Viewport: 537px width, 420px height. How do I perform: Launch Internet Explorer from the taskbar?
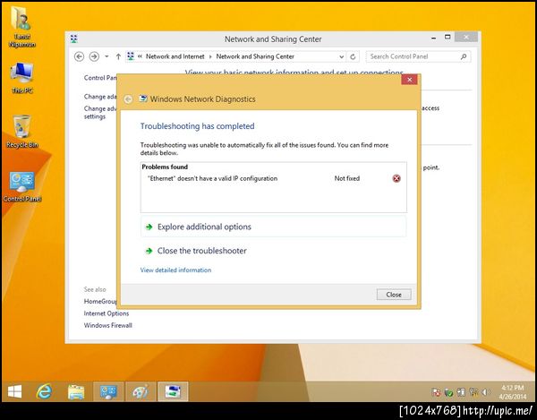45,391
